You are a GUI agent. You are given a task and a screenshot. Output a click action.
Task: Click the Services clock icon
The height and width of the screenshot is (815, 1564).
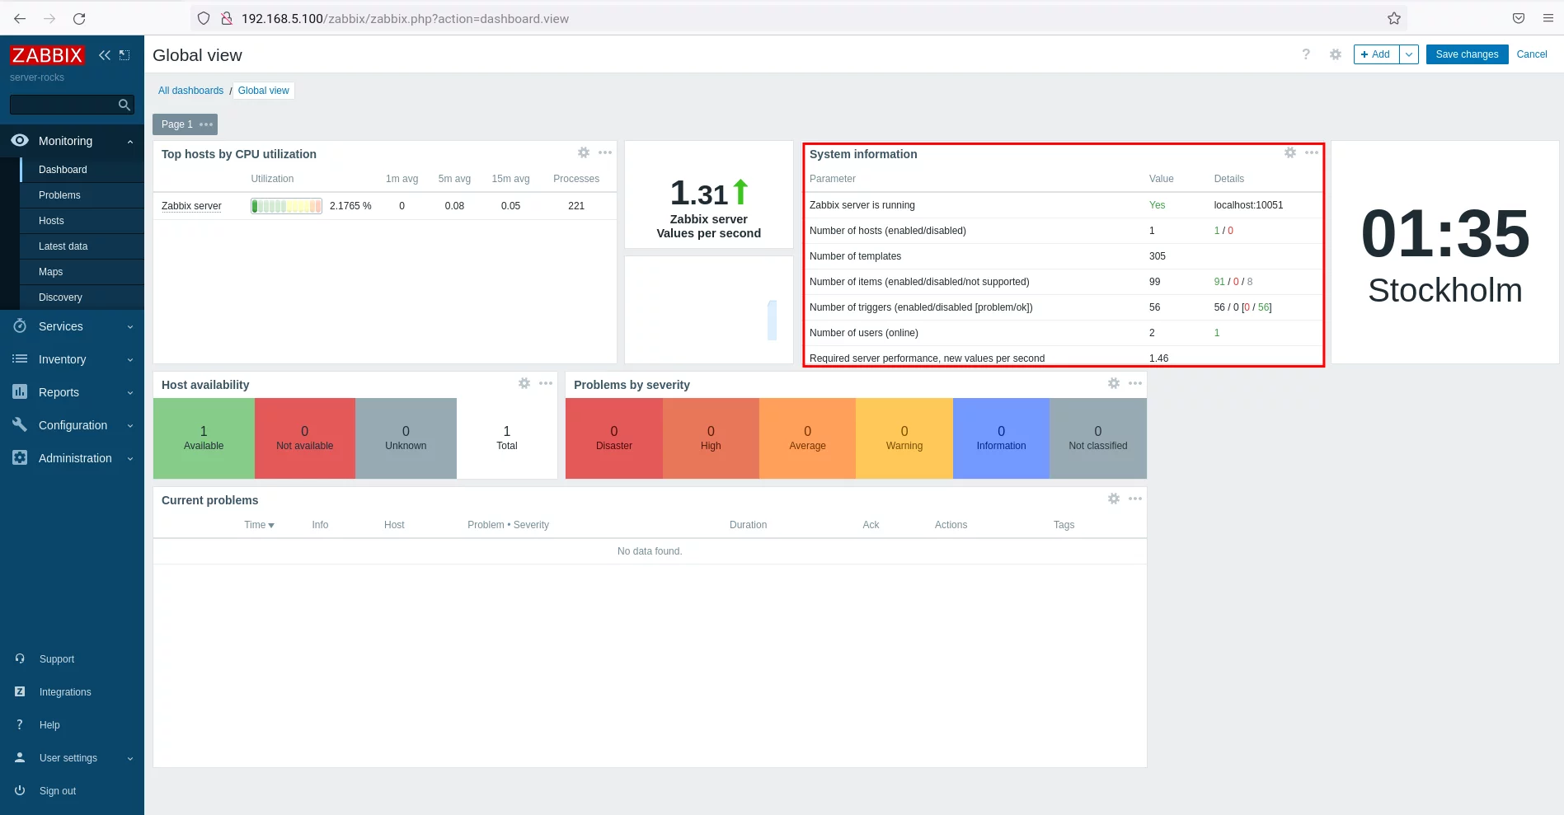[20, 326]
